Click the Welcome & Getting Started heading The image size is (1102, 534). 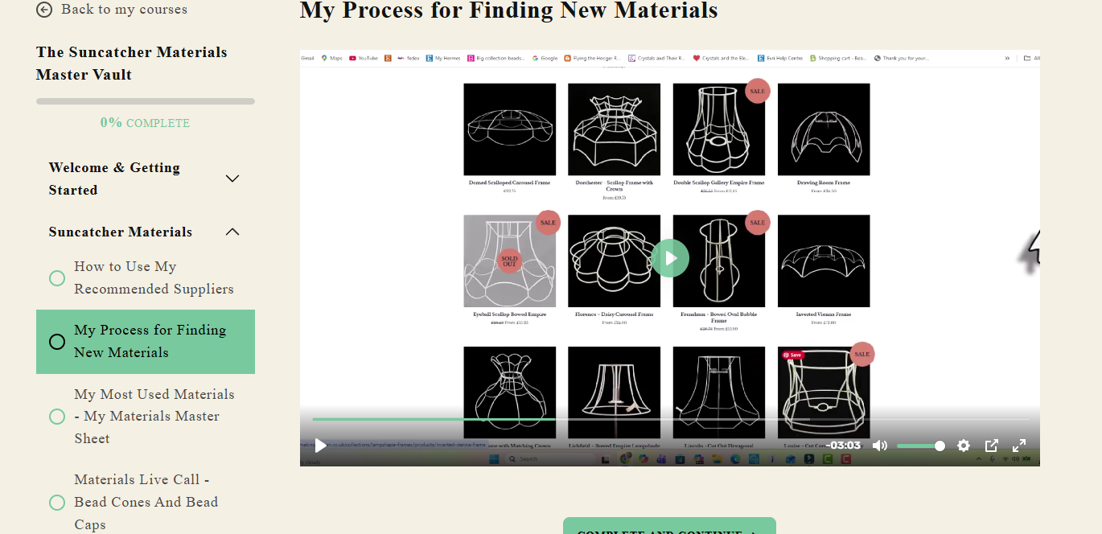114,179
